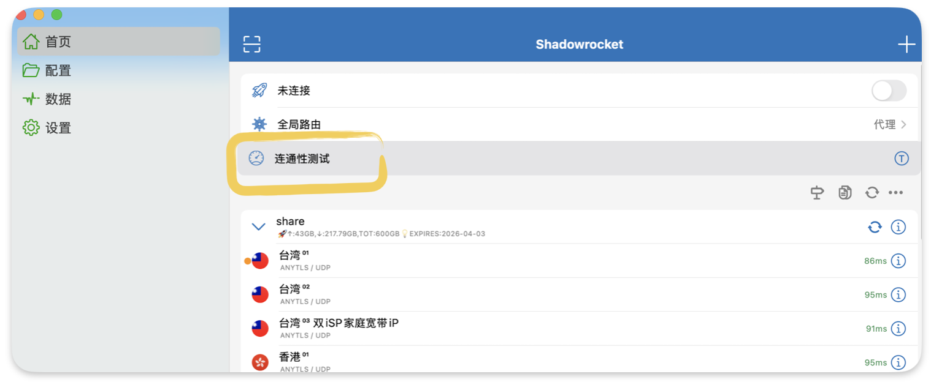Screen dimensions: 931x382
Task: Click the plus icon to add server
Action: coord(906,44)
